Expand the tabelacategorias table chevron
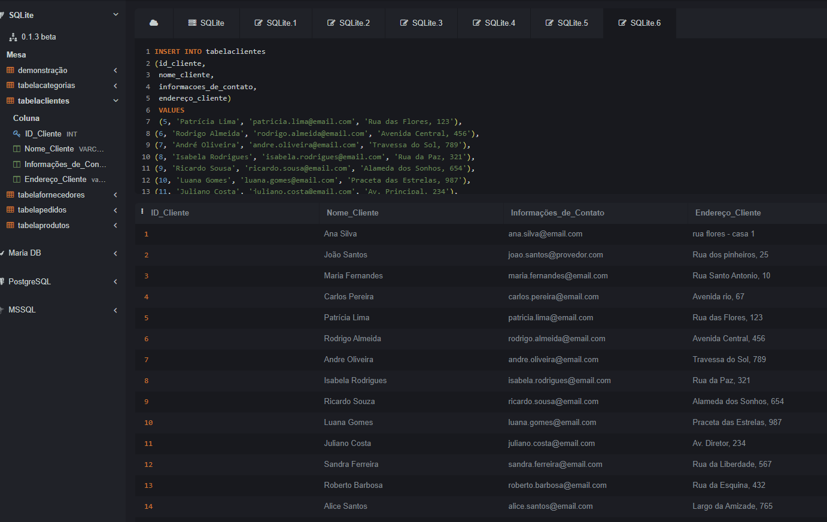The height and width of the screenshot is (522, 827). [115, 86]
